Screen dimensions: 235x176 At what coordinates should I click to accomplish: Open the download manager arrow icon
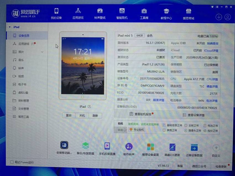[x=219, y=17]
